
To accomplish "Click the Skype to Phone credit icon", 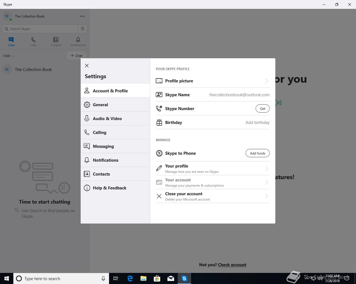I will (x=159, y=153).
